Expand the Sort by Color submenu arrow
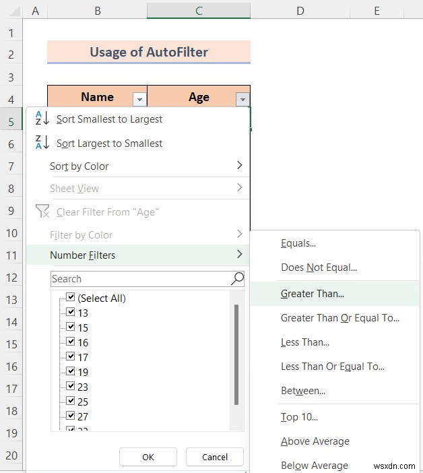The height and width of the screenshot is (473, 423). (239, 165)
